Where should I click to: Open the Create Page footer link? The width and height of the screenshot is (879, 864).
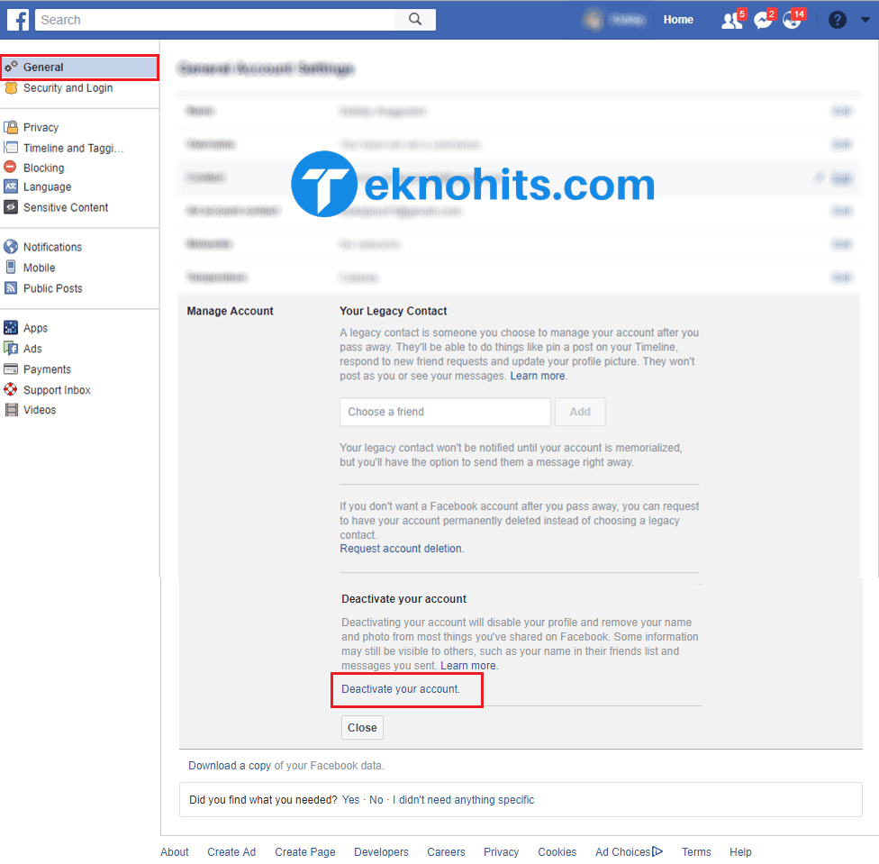tap(305, 851)
